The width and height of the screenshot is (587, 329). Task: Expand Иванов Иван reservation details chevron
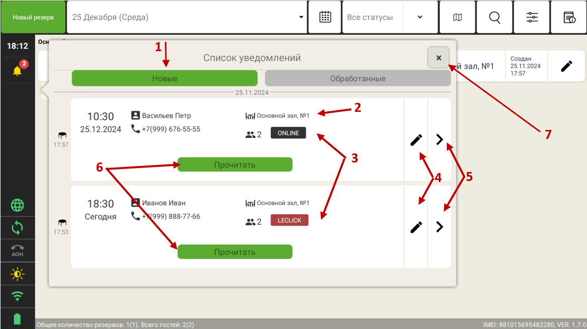pos(440,227)
